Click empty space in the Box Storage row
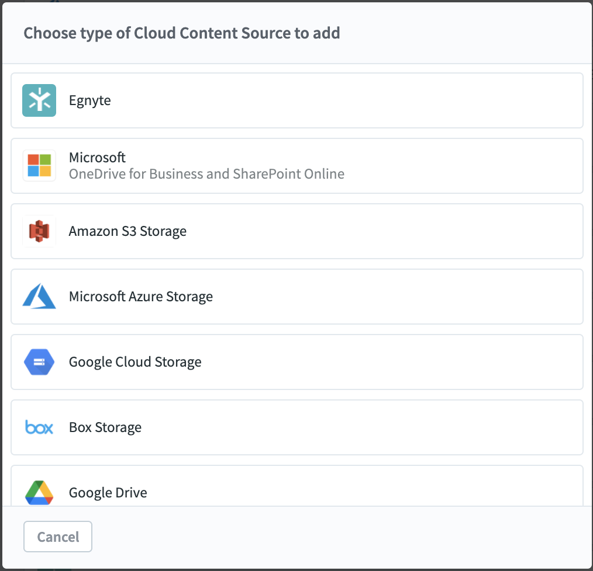Viewport: 593px width, 571px height. 363,427
